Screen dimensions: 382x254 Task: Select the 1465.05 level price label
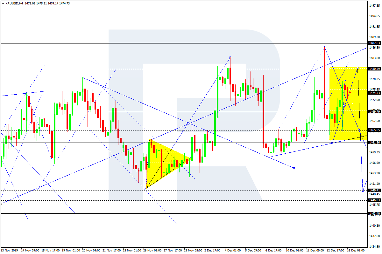point(374,130)
